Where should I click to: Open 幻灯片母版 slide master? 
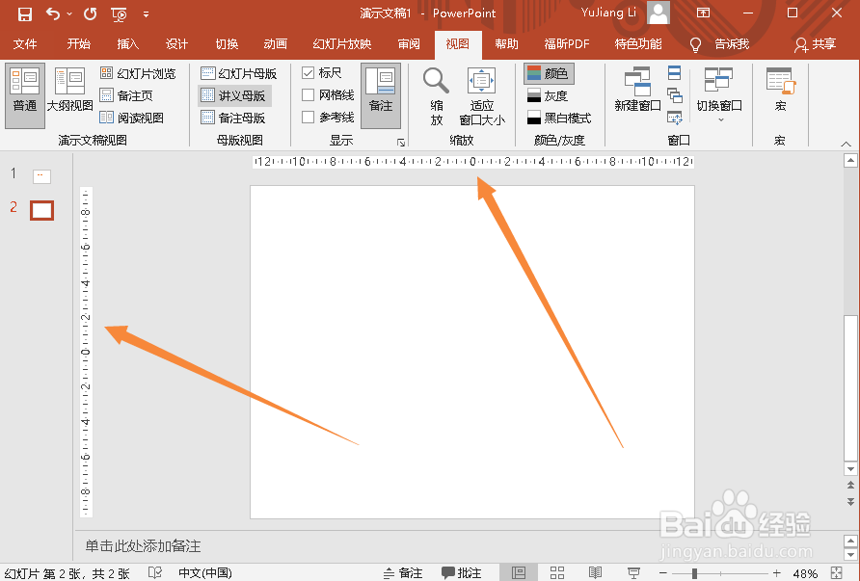238,73
